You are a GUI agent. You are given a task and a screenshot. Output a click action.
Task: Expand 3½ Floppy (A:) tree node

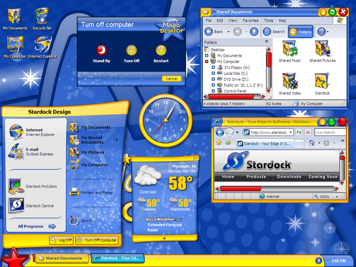[213, 67]
